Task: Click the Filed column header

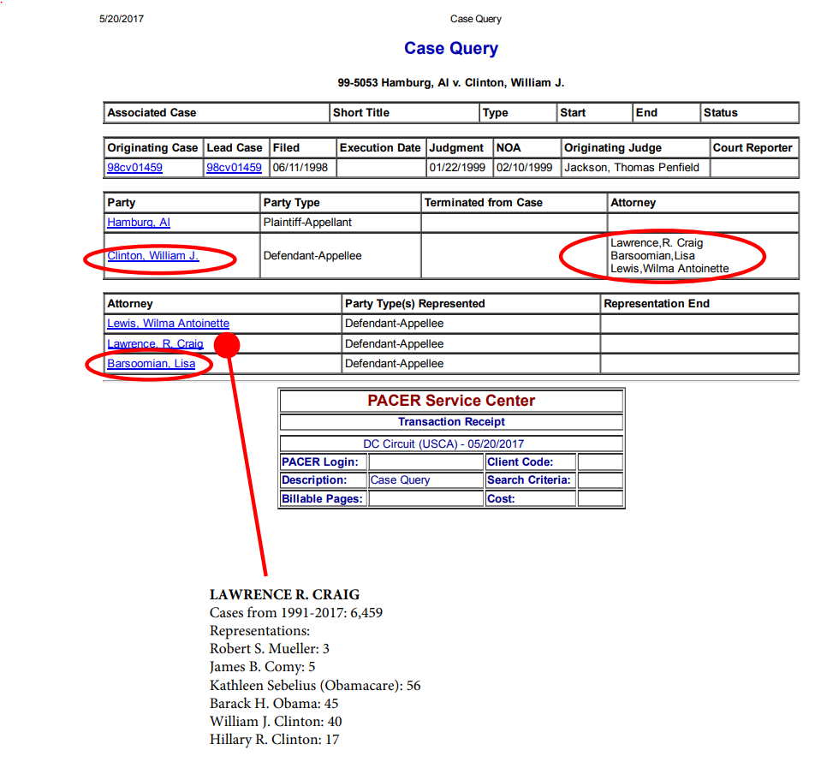Action: click(287, 147)
